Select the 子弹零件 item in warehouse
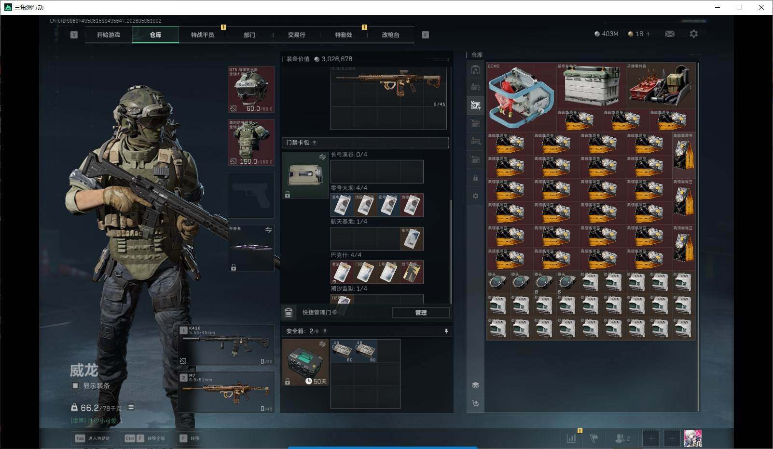This screenshot has height=449, width=773. click(661, 86)
